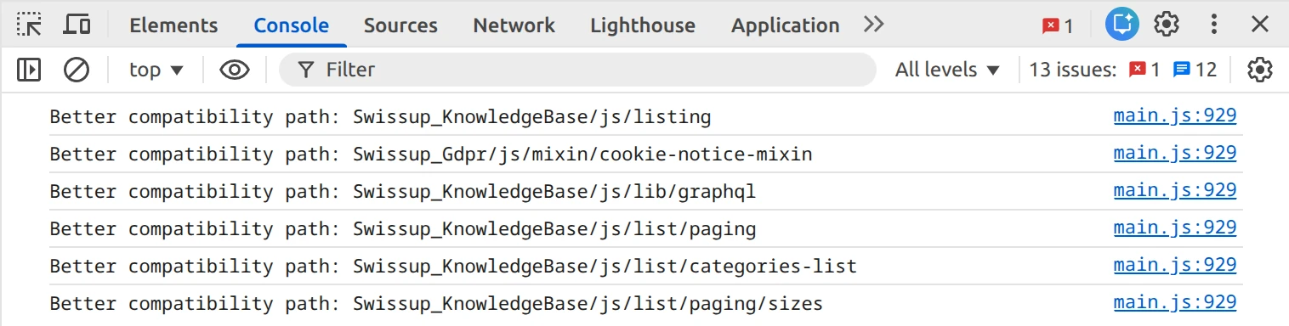Open the customize DevTools three-dot menu
Image resolution: width=1289 pixels, height=326 pixels.
1214,25
